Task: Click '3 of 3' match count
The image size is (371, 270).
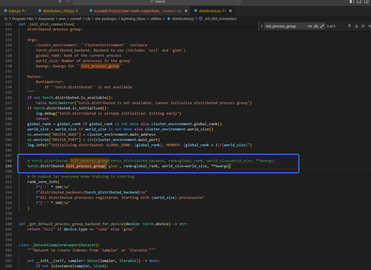Action: pos(331,26)
